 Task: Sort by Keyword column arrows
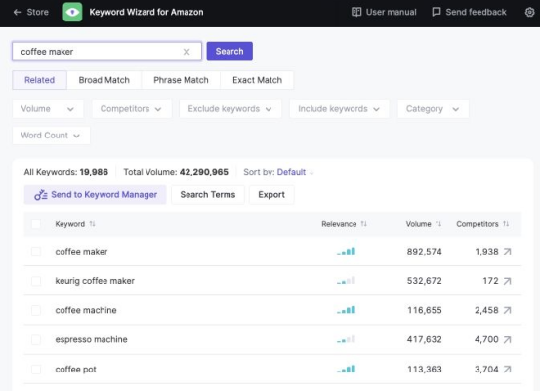(x=92, y=224)
